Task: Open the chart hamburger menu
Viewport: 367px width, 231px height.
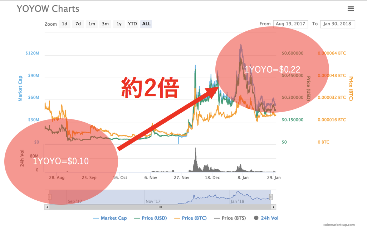Action: click(x=351, y=9)
